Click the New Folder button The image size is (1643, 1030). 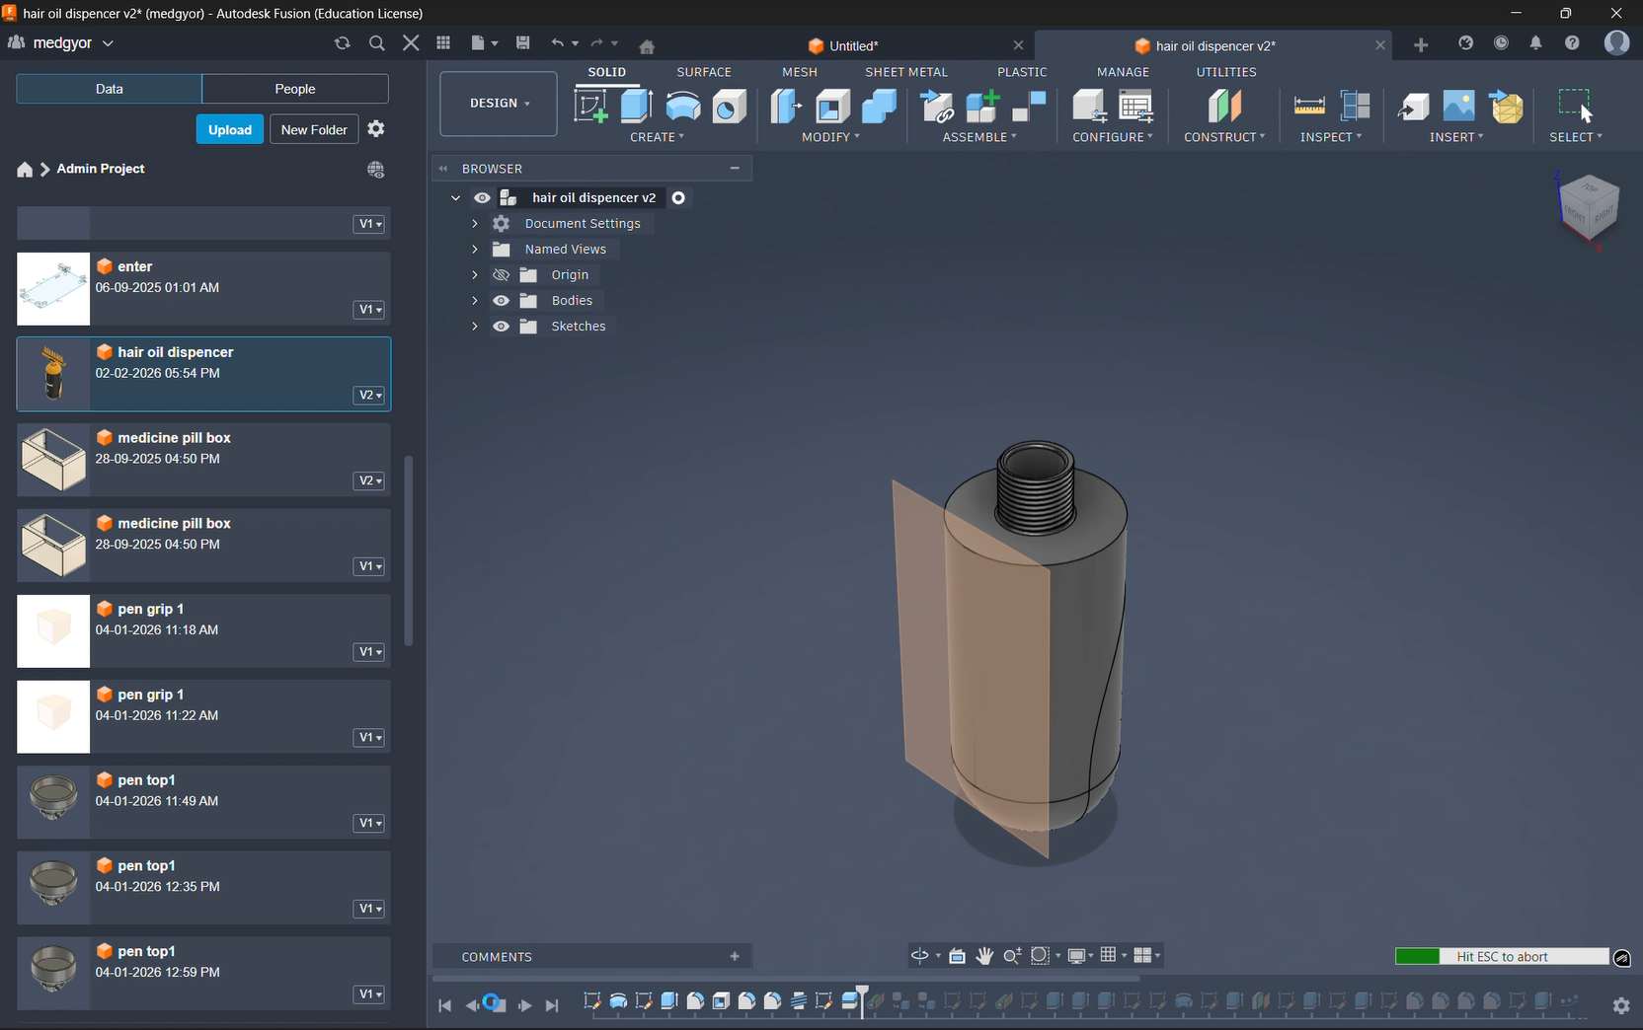tap(314, 129)
